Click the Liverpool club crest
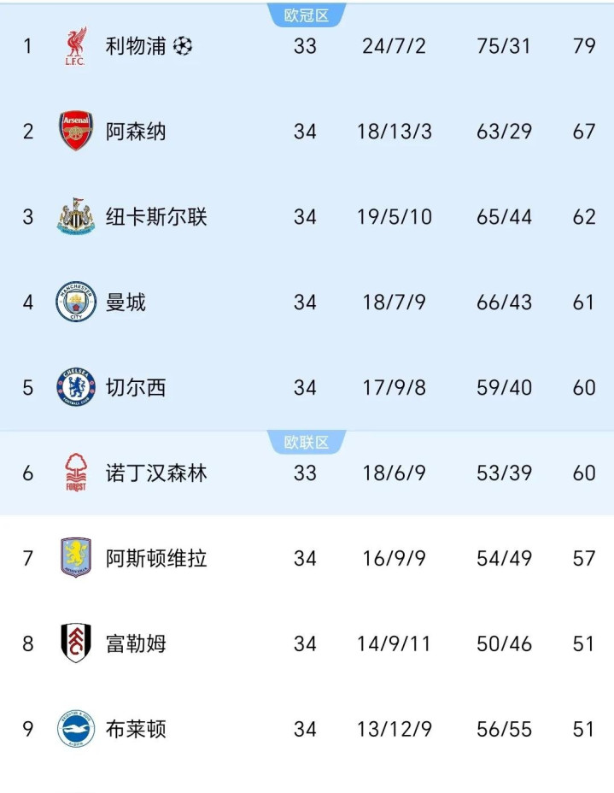614x793 pixels. coord(76,46)
